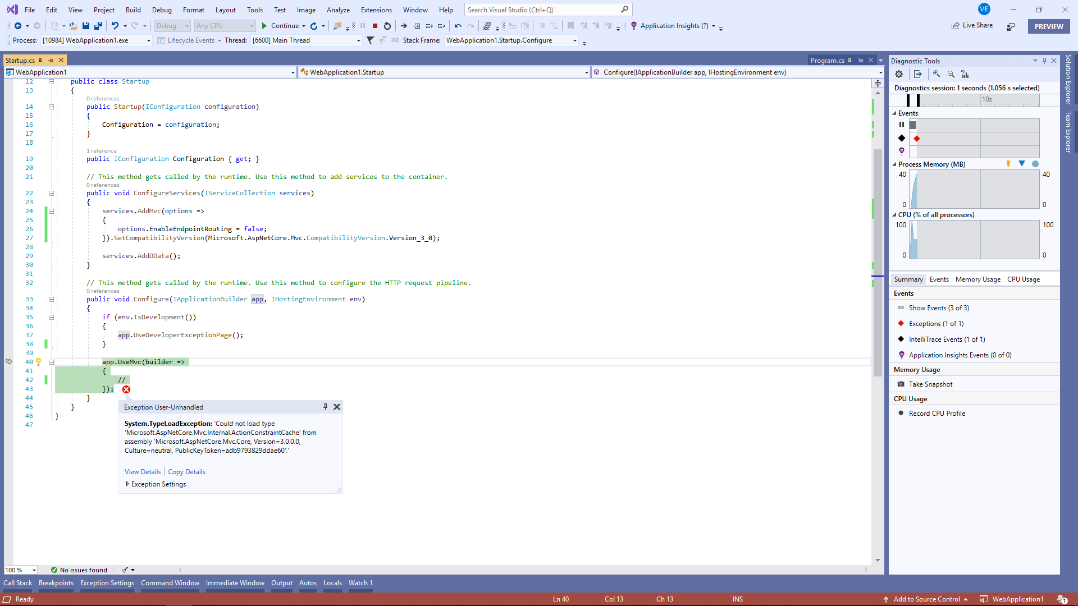Click Record CPU Profile
This screenshot has width=1078, height=606.
tap(937, 414)
